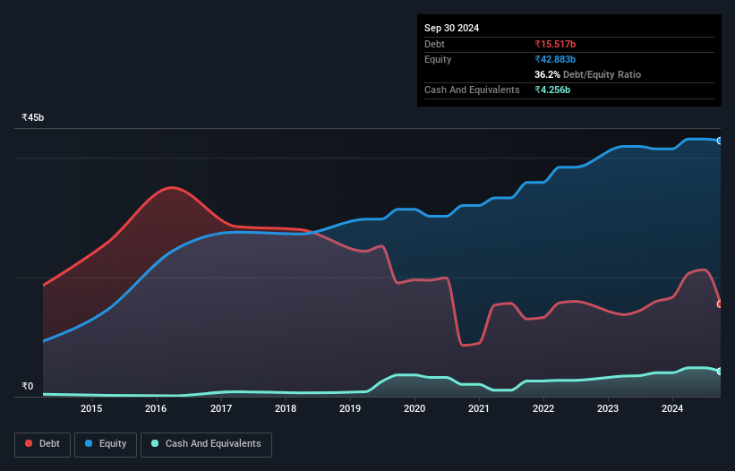Select the blue Equity endpoint marker

pos(720,141)
